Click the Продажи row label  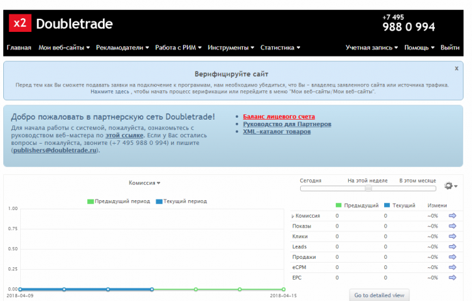pos(304,257)
